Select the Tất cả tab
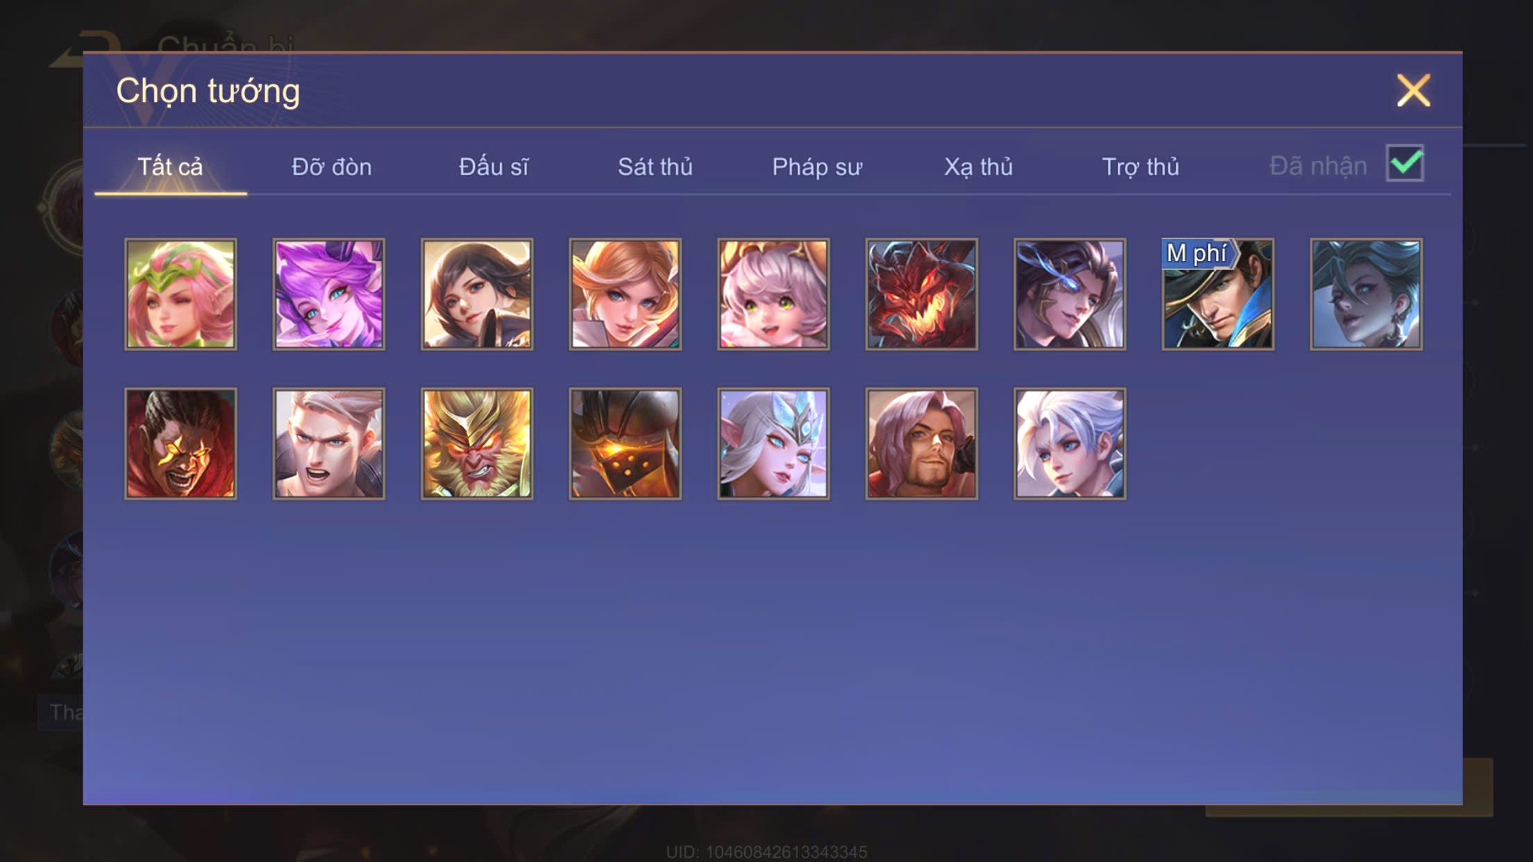The height and width of the screenshot is (862, 1533). 170,167
